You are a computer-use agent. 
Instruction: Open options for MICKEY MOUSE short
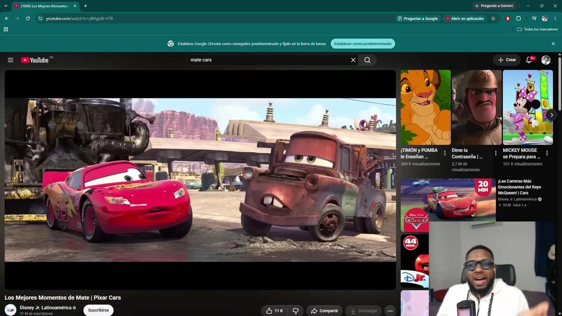[547, 153]
